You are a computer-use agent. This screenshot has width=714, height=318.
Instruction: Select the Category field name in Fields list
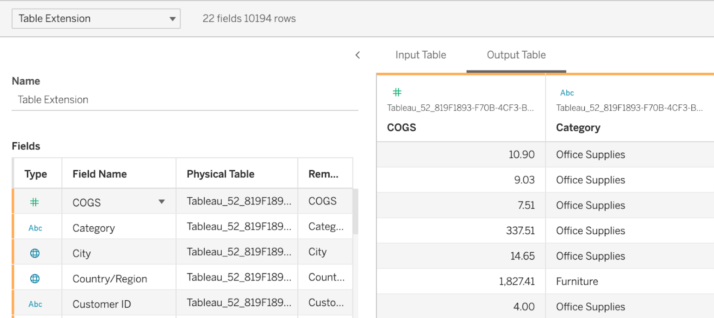[93, 228]
